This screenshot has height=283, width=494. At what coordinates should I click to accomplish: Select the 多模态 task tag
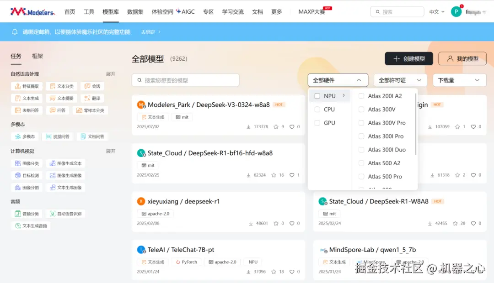tap(25, 136)
